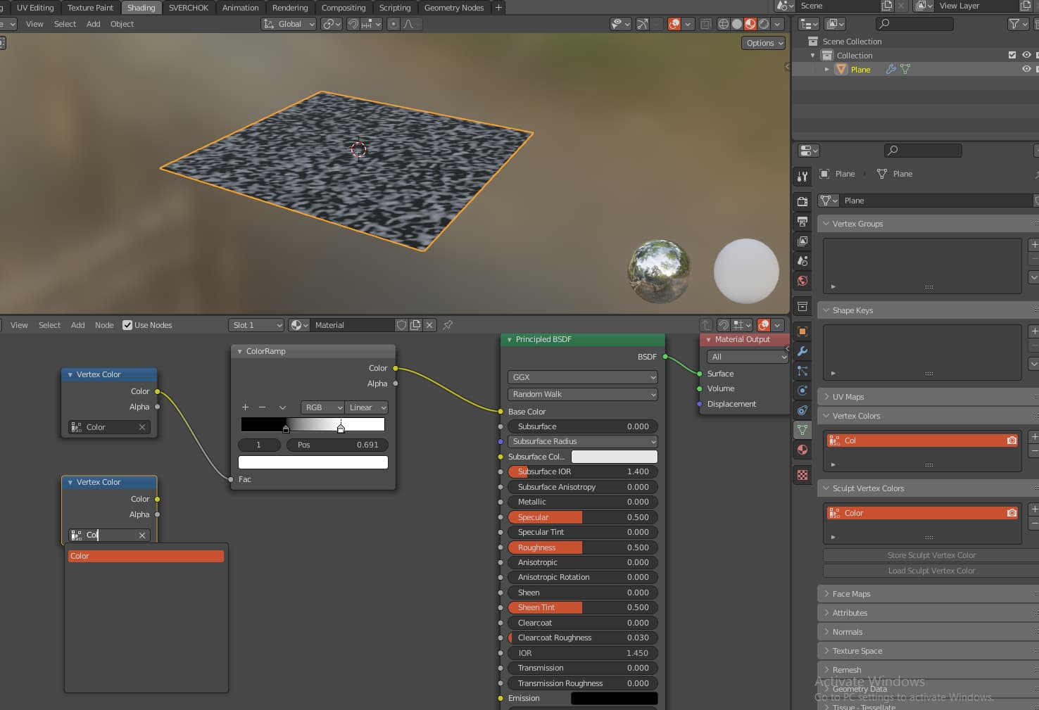The image size is (1039, 710).
Task: Add a new Vertex Colors layer
Action: click(1034, 437)
